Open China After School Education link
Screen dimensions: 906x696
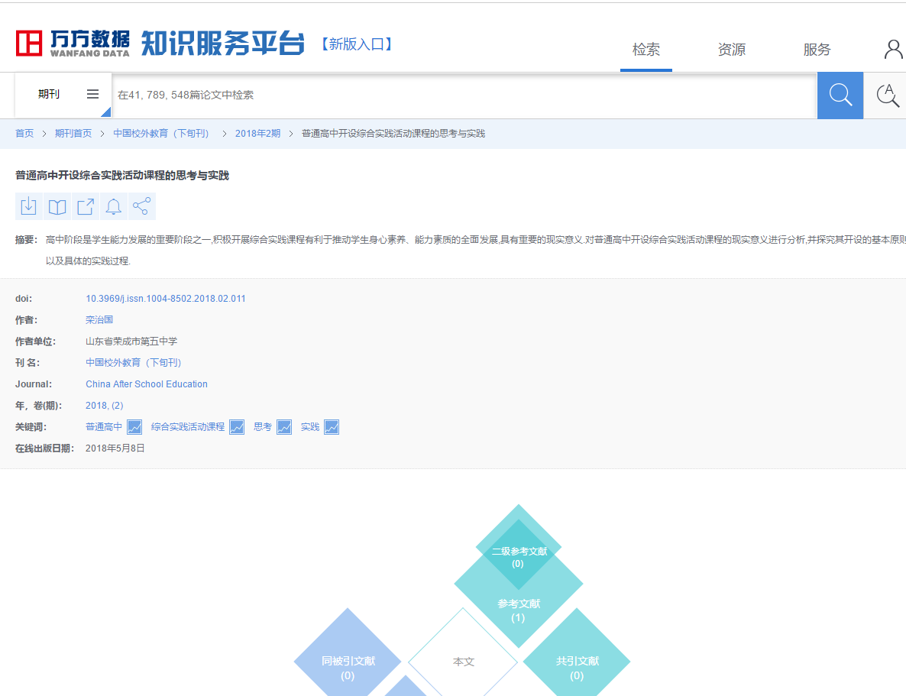pos(147,384)
